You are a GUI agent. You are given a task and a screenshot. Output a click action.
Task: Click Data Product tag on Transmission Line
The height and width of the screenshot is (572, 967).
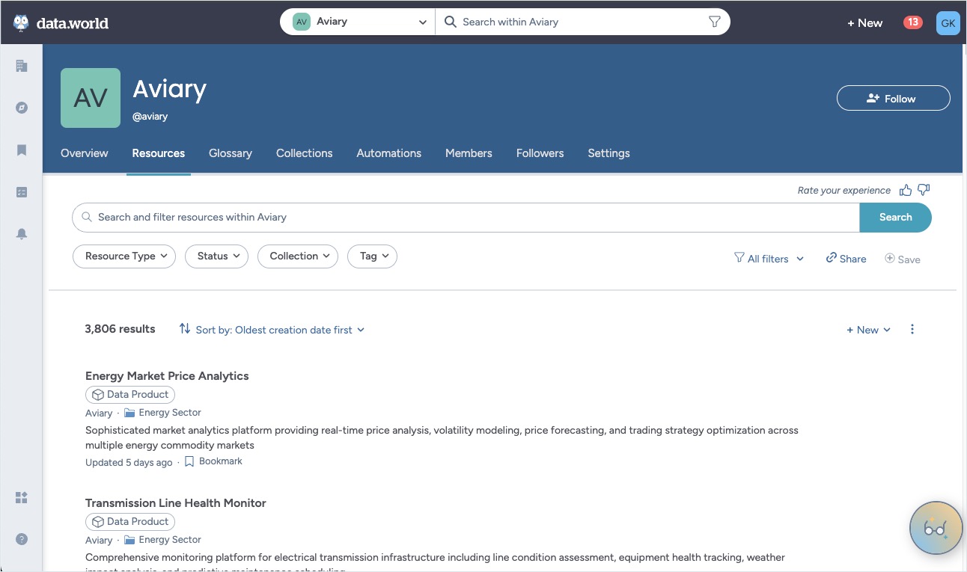click(130, 521)
